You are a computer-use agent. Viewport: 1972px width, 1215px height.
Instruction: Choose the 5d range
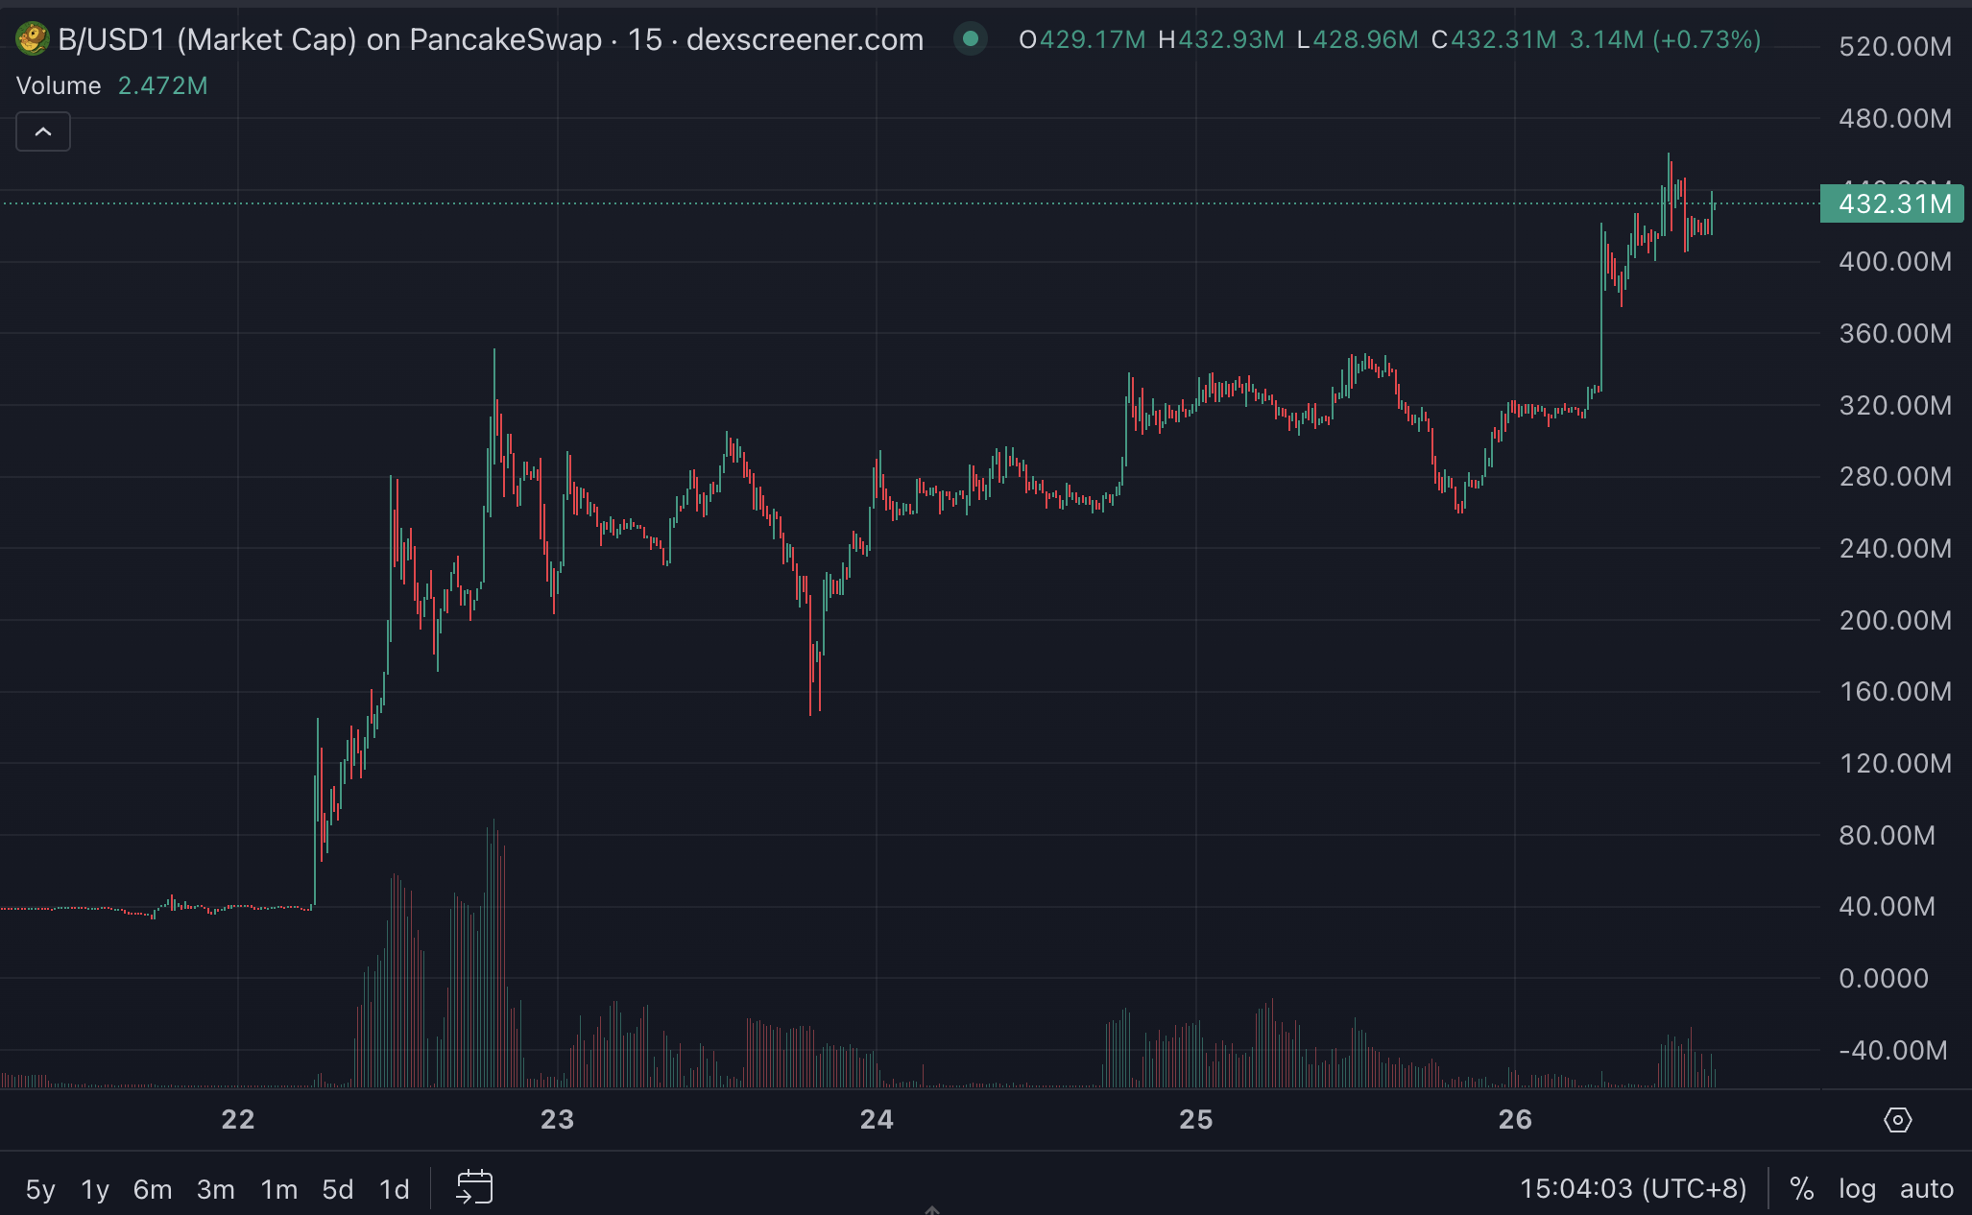(338, 1190)
